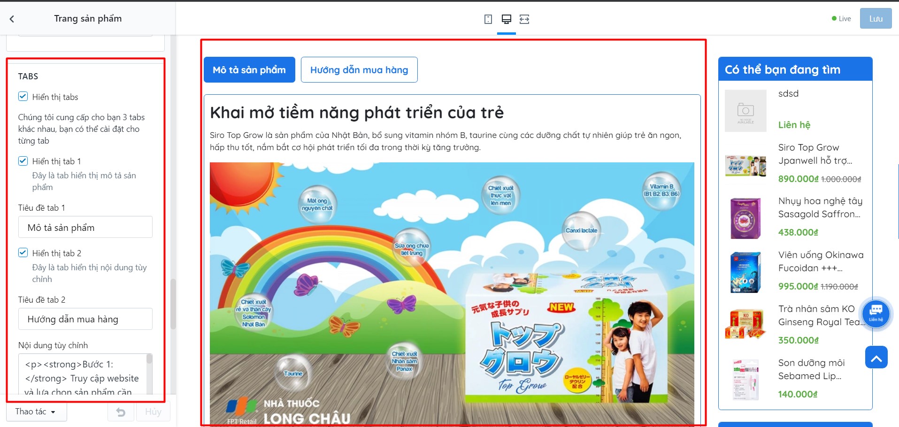Click the blue scroll-to-top arrow
Screen dimensions: 899x427
click(x=876, y=358)
